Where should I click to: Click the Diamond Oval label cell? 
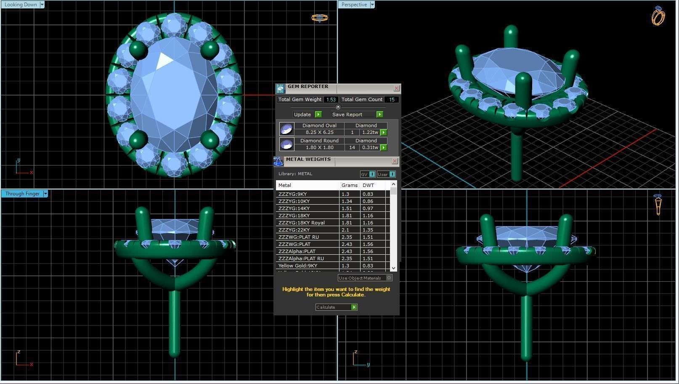click(319, 125)
